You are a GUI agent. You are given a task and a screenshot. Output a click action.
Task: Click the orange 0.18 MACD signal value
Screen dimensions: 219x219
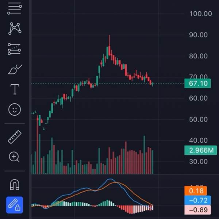point(196,191)
